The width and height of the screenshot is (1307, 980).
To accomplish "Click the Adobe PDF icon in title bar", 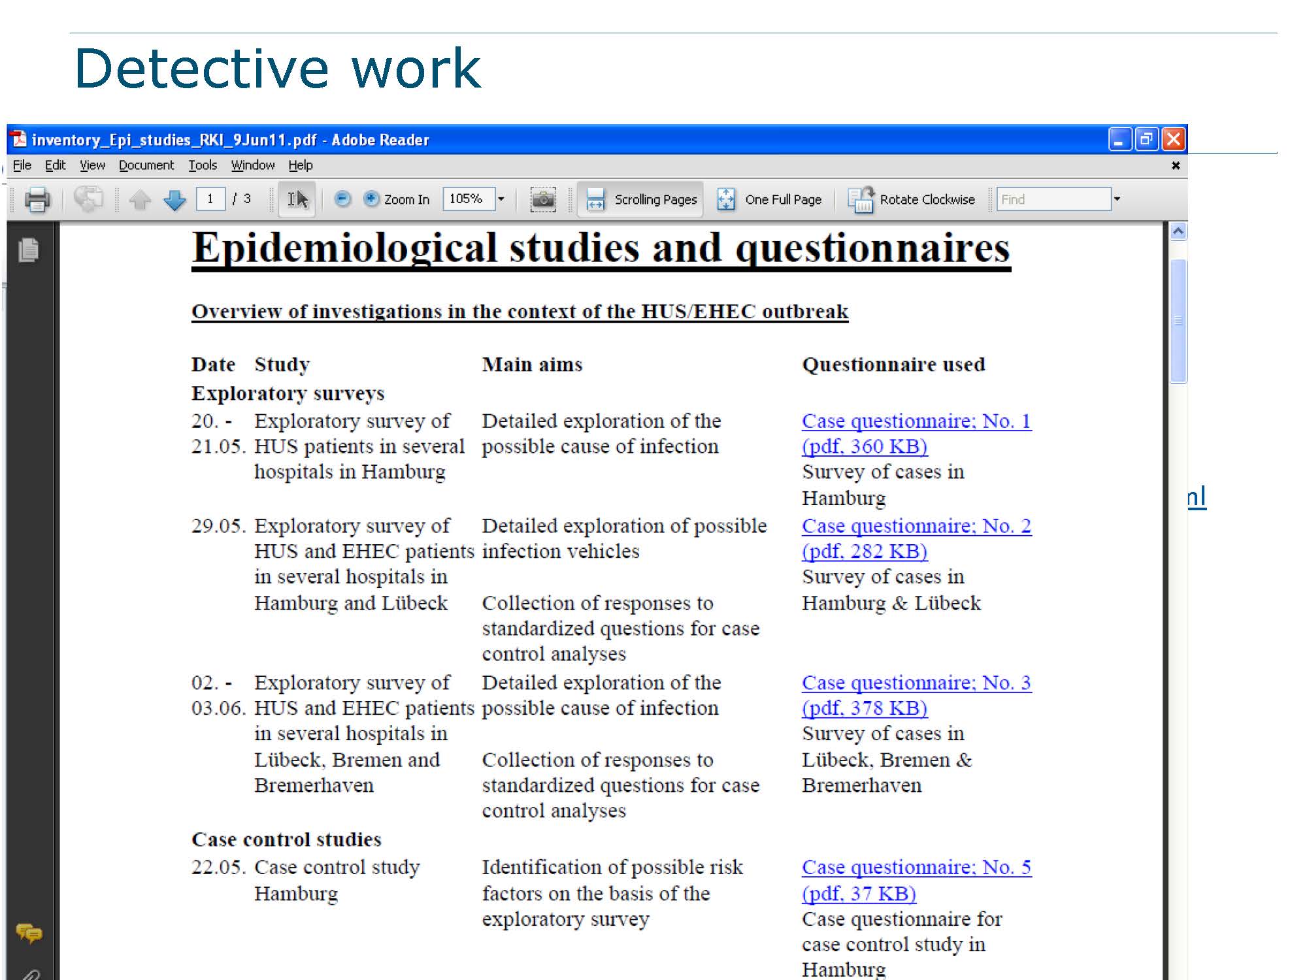I will (19, 139).
